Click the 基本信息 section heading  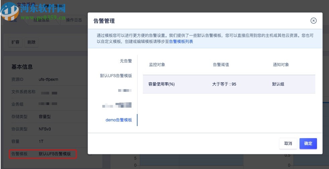click(22, 67)
